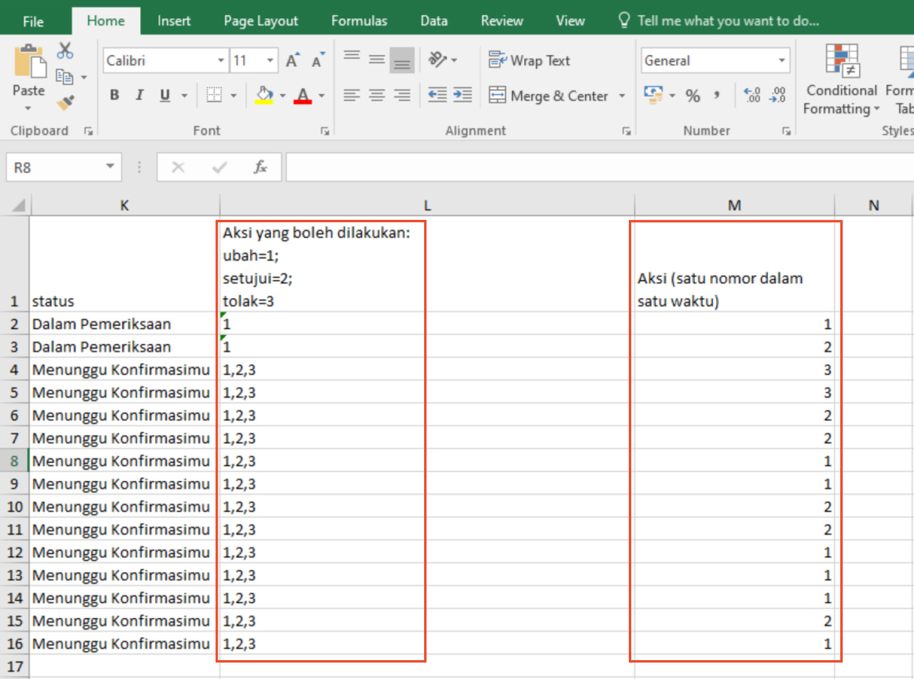Click the formula bar input field
The width and height of the screenshot is (914, 679).
597,167
